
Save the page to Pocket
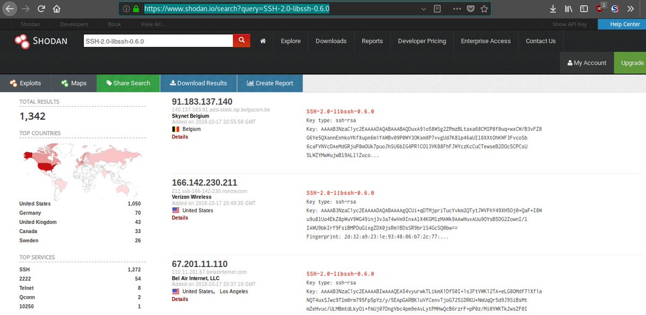(471, 9)
